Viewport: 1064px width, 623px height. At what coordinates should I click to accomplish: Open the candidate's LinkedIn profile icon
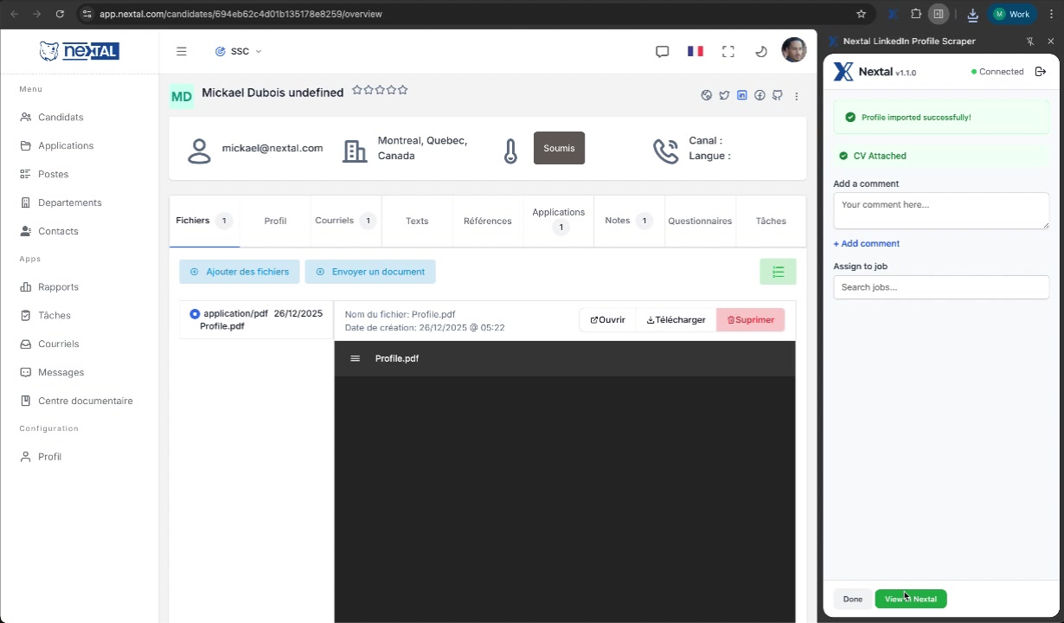pyautogui.click(x=742, y=95)
